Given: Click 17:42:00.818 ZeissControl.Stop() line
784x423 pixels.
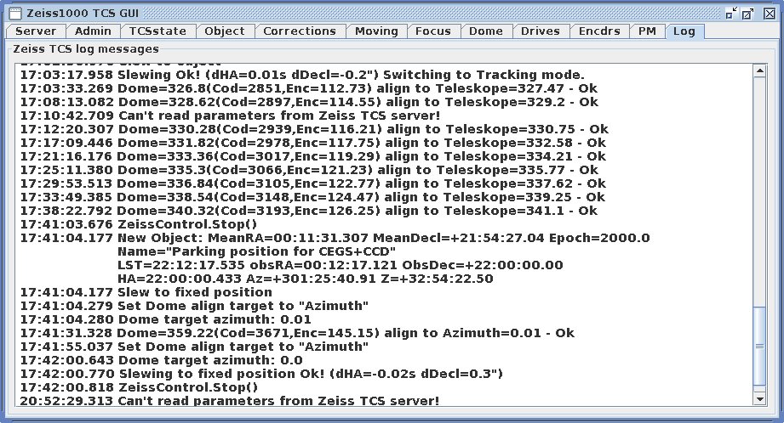Looking at the screenshot, I should click(139, 387).
